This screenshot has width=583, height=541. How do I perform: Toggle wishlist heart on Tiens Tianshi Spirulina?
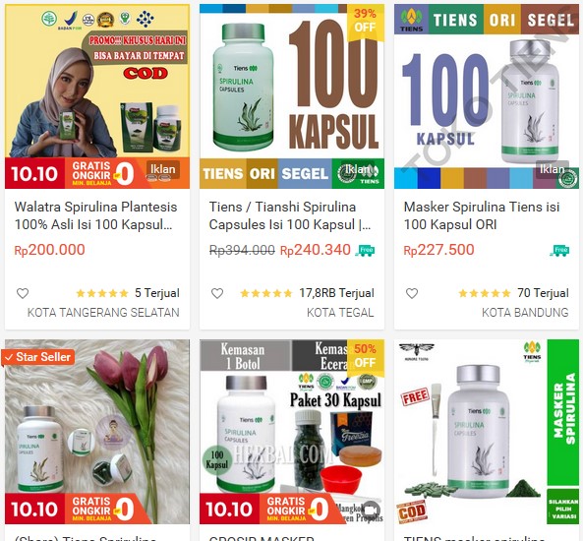coord(217,293)
